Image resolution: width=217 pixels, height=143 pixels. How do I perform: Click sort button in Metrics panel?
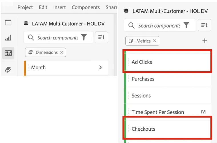[204, 25]
